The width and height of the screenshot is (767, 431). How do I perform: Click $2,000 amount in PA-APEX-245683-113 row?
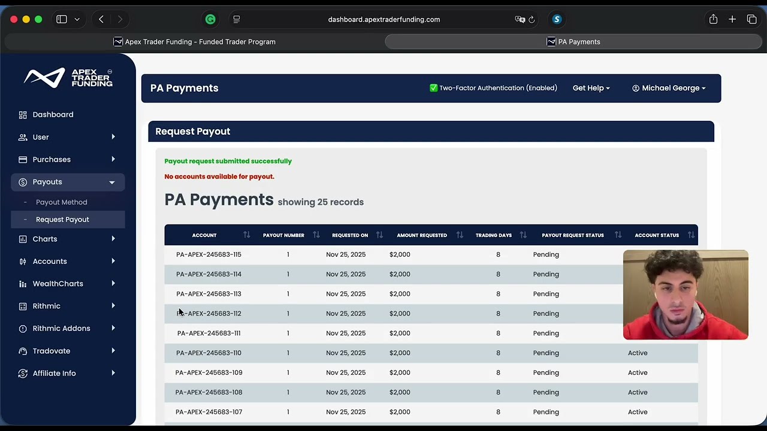click(400, 294)
